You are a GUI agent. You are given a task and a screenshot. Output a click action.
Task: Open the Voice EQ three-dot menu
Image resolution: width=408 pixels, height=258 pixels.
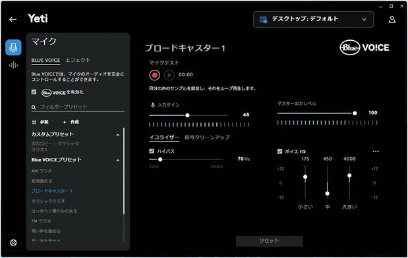[376, 151]
